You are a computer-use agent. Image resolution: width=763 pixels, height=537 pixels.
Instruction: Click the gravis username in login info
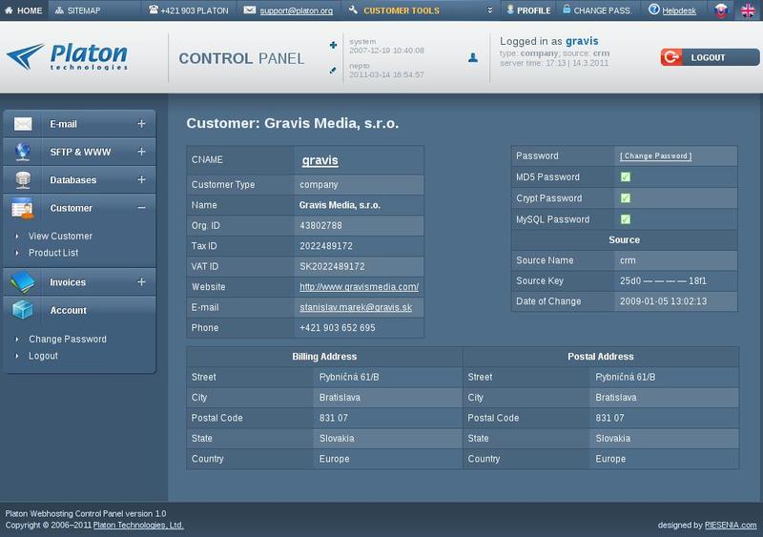point(582,41)
